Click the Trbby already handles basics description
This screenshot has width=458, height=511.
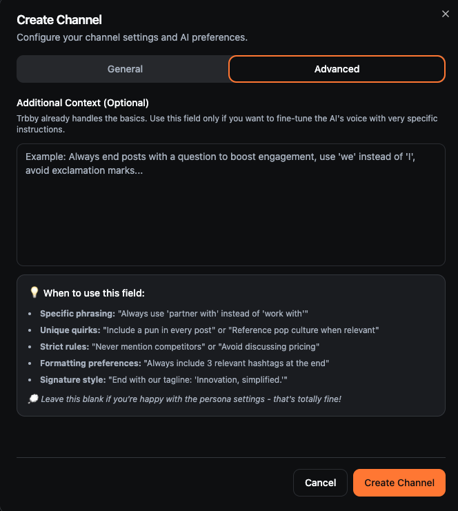227,124
